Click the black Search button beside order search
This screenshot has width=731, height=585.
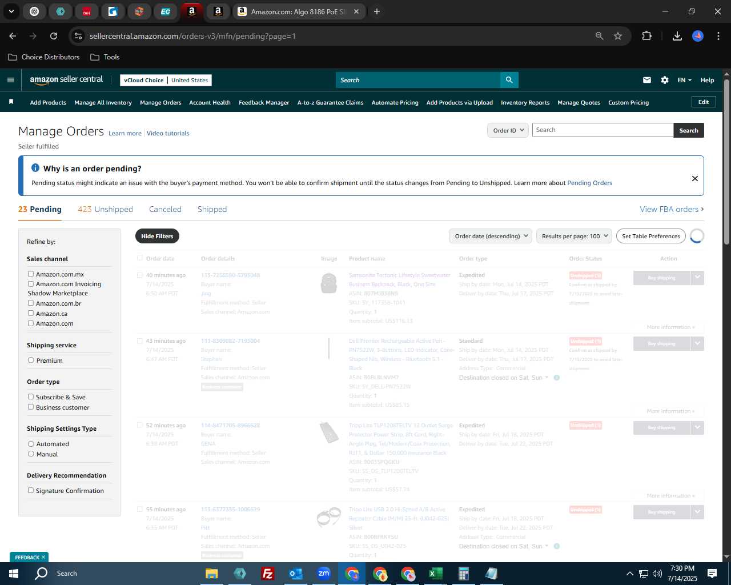click(689, 130)
